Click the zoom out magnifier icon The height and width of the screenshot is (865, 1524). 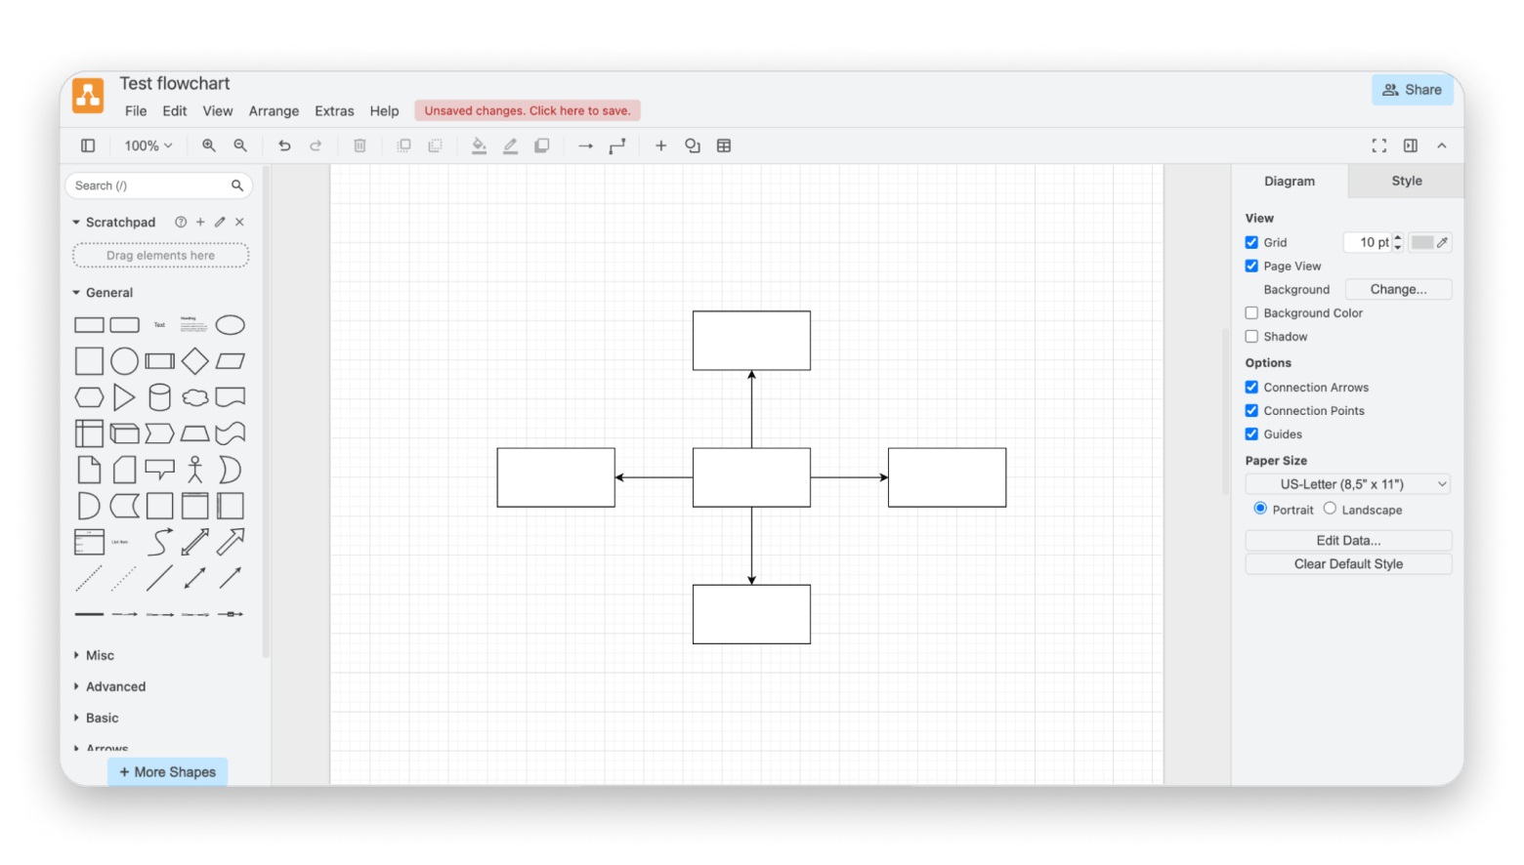240,145
